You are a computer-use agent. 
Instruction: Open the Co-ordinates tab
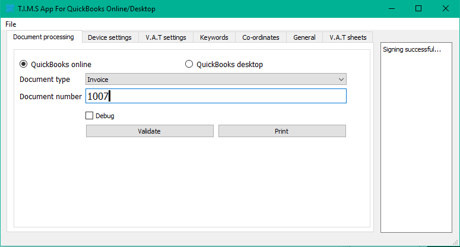click(261, 37)
